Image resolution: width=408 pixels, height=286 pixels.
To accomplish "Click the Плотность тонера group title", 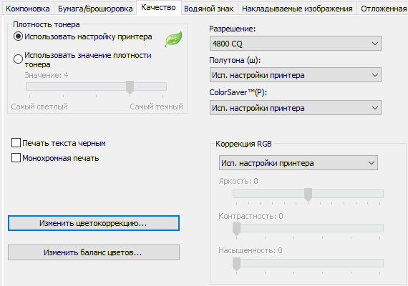I will (x=47, y=24).
